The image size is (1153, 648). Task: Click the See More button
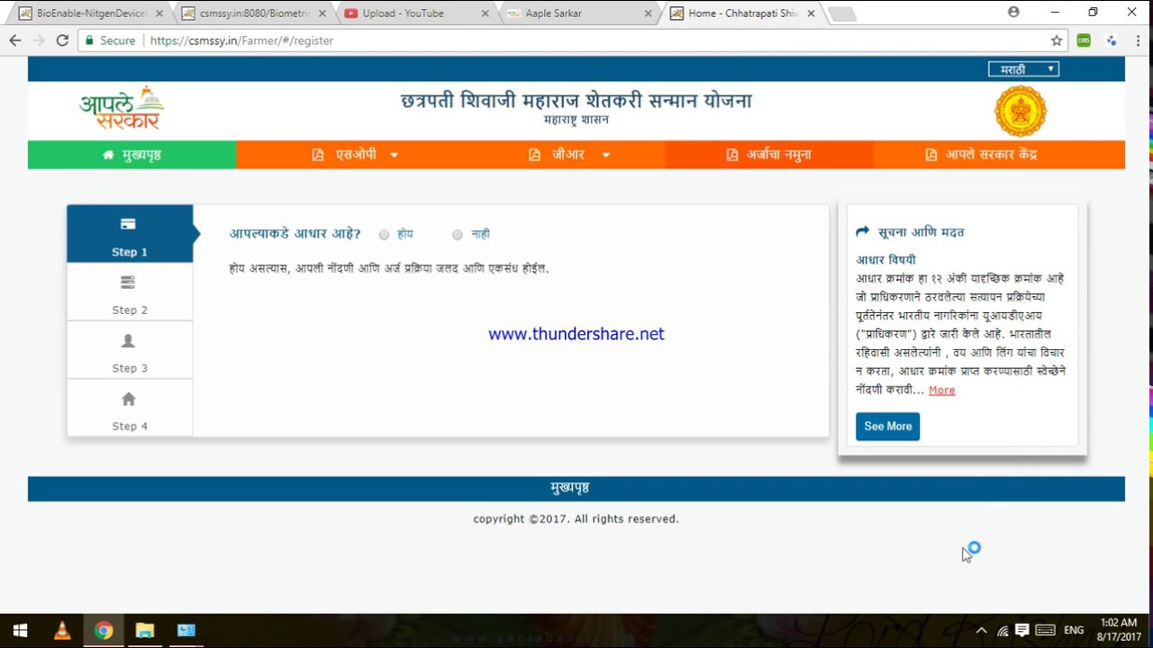tap(887, 427)
